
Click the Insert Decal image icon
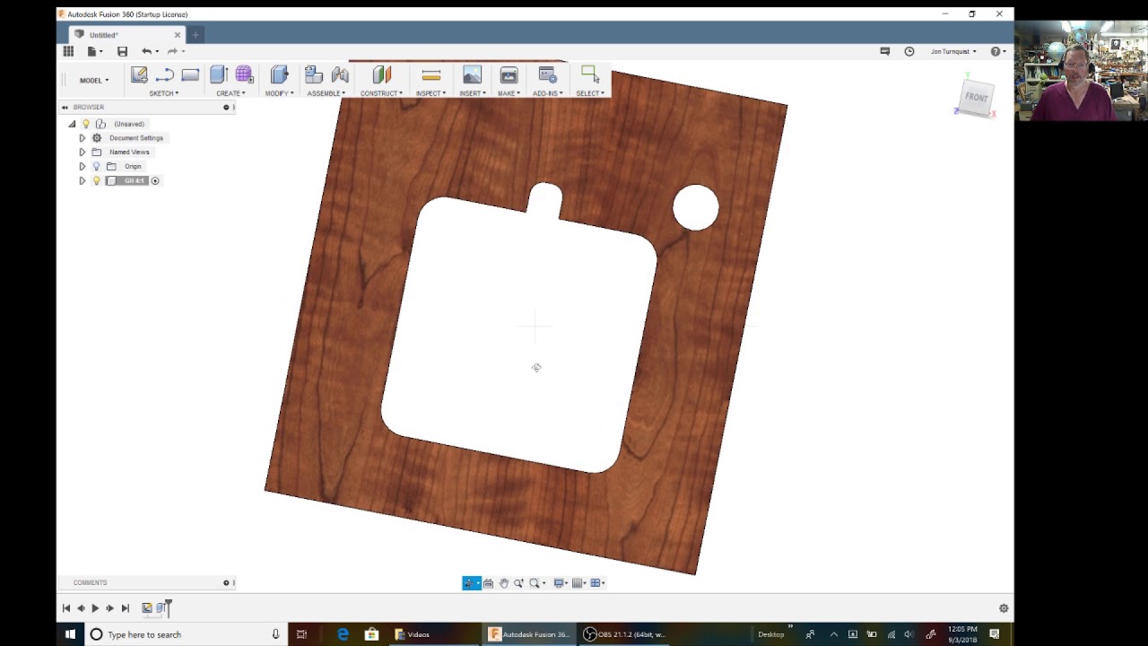(472, 75)
